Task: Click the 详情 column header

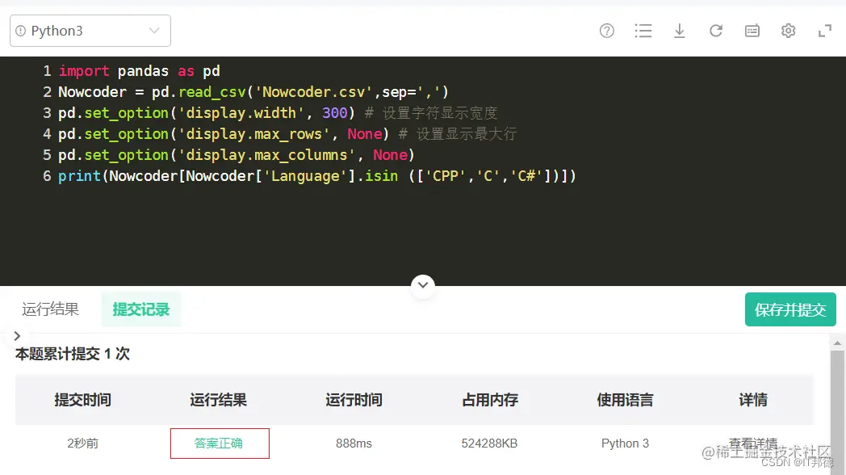Action: coord(753,400)
